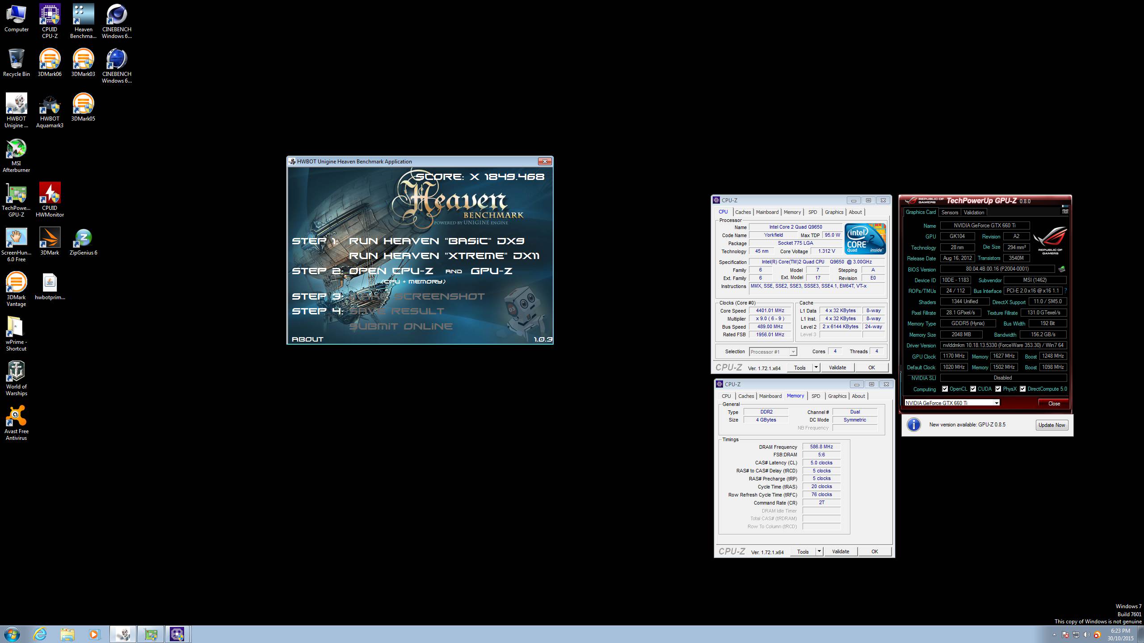The height and width of the screenshot is (643, 1144).
Task: Open the Windows Start menu
Action: (x=12, y=634)
